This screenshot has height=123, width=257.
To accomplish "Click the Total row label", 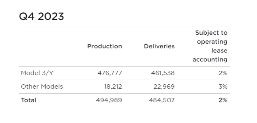I will click(29, 100).
